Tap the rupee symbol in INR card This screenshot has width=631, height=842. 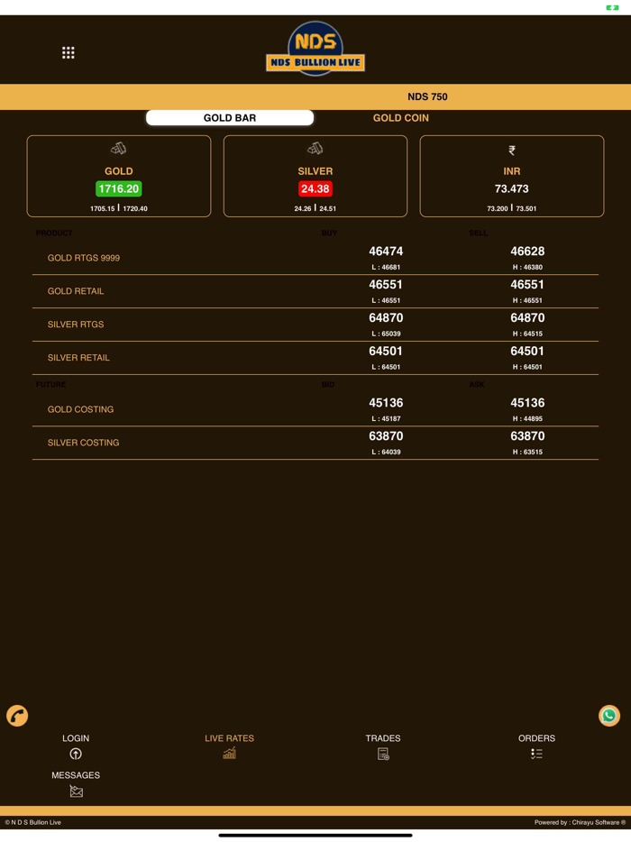pos(512,151)
